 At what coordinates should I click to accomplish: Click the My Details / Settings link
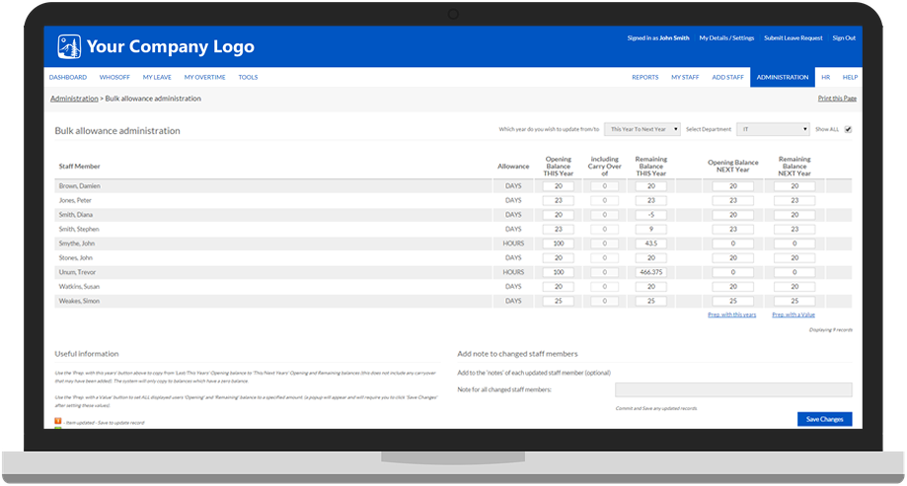tap(726, 38)
